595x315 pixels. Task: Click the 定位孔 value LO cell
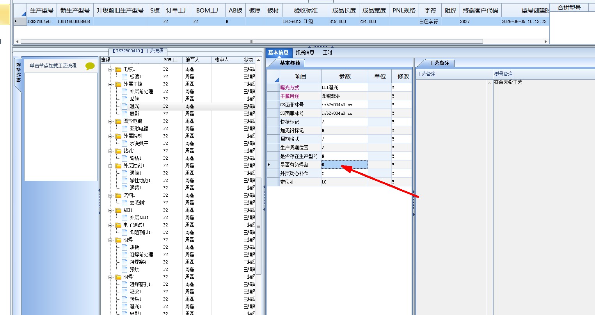[x=345, y=182]
